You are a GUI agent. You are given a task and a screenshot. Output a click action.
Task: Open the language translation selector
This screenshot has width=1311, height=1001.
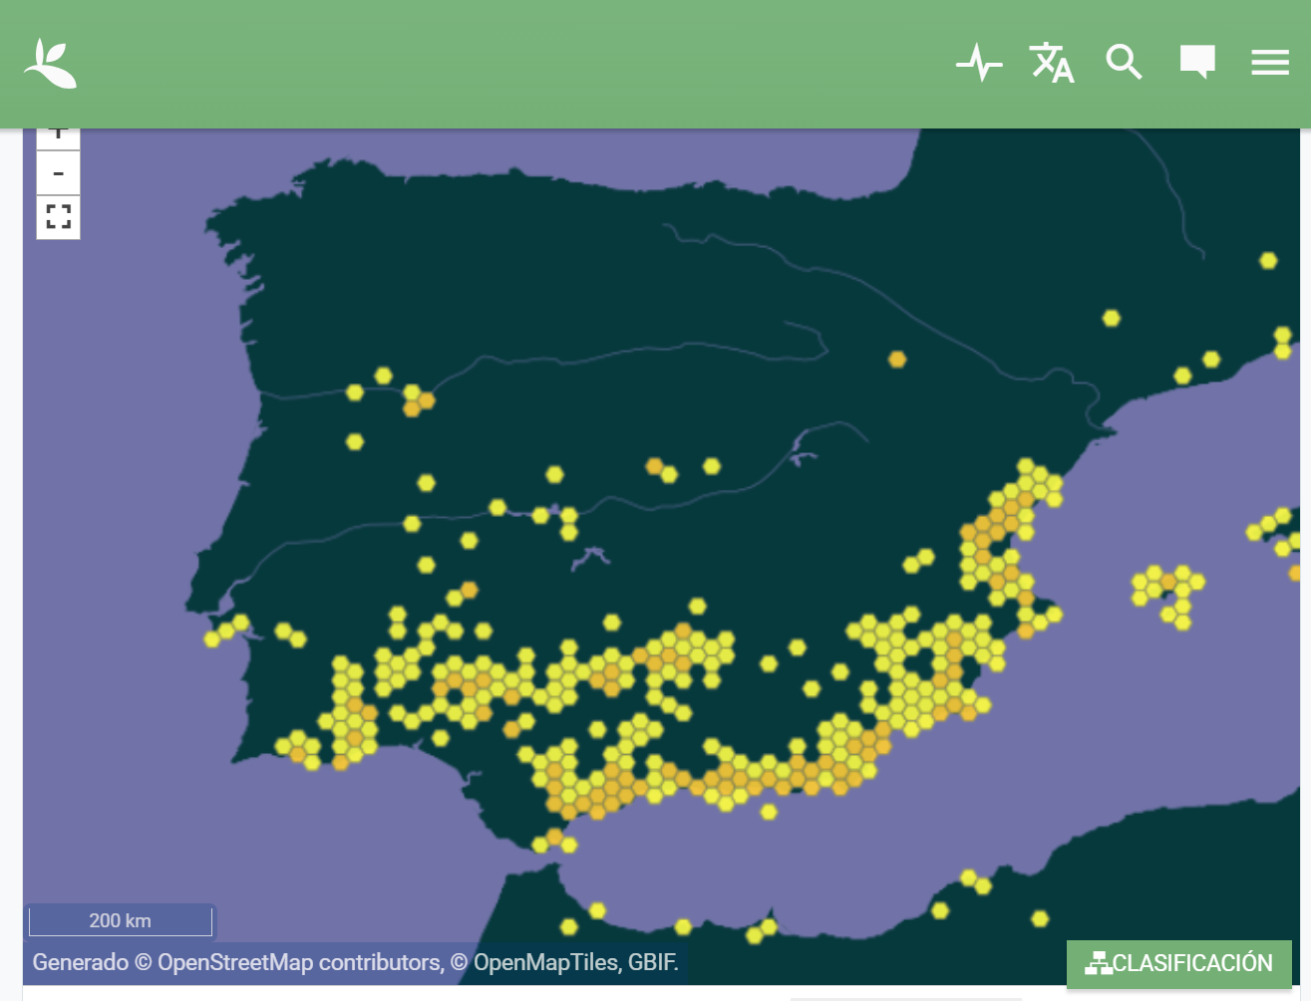click(x=1051, y=63)
